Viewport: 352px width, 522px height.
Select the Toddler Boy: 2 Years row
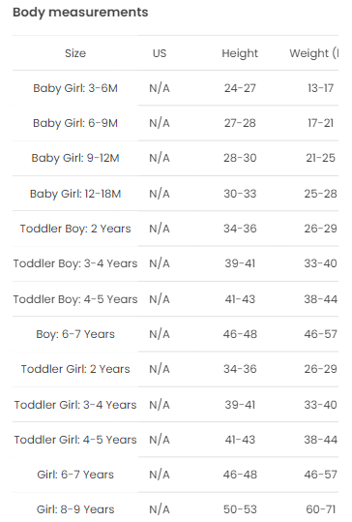175,229
